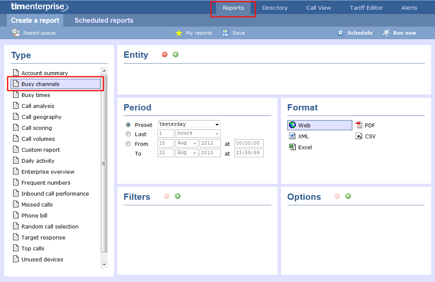
Task: Select the PDF format icon
Action: point(359,125)
